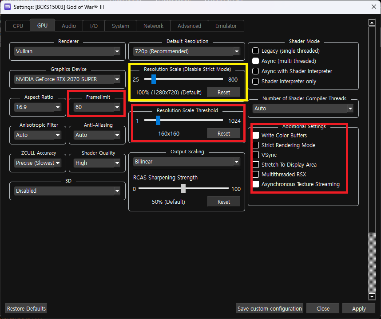Choose Async with Shader Interpreter option

(292, 71)
